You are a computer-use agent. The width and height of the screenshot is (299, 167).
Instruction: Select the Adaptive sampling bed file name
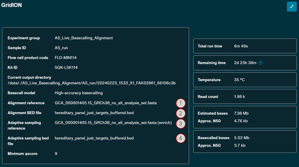94,138
